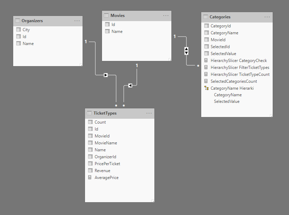This screenshot has height=215, width=289.
Task: Select the Categories table header
Action: click(x=237, y=17)
